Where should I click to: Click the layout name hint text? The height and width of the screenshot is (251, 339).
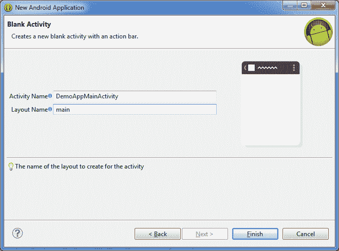coord(79,166)
